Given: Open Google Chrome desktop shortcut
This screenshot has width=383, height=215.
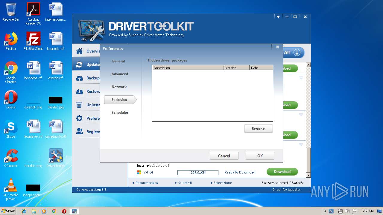Looking at the screenshot, I should click(11, 72).
